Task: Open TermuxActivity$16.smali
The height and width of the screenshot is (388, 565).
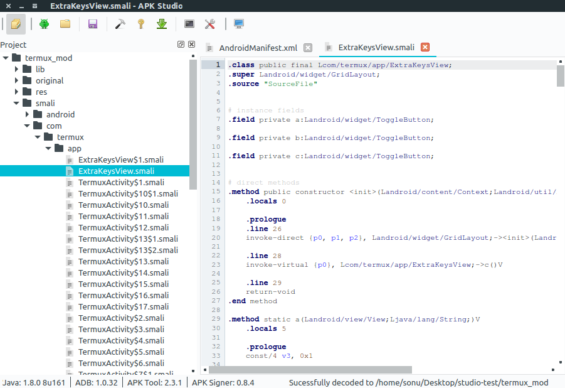Action: point(124,295)
